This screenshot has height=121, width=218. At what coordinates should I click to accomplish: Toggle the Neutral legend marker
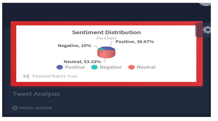(x=131, y=67)
